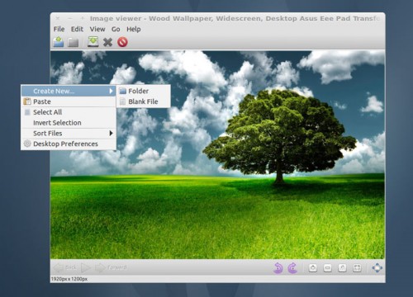The width and height of the screenshot is (413, 297).
Task: Open Desktop Preferences from context menu
Action: pos(69,144)
